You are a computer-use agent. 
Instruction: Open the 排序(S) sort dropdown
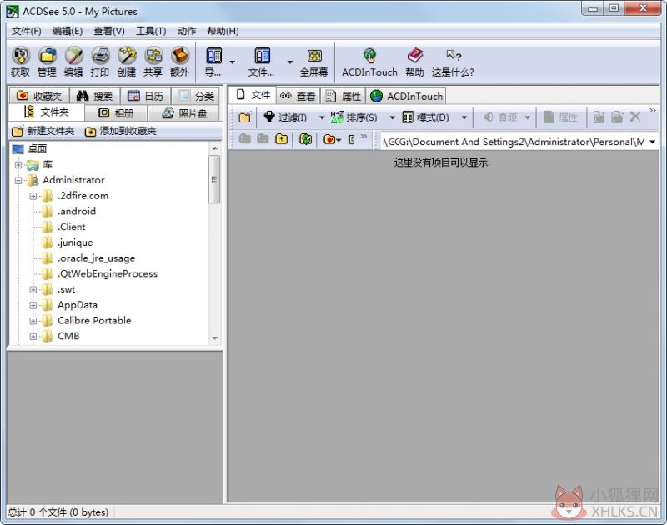392,117
